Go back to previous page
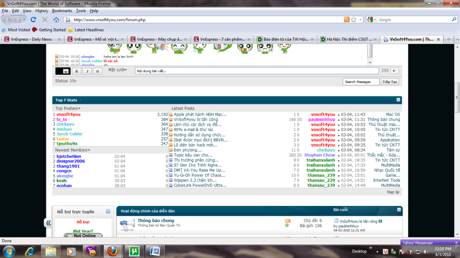The image size is (460, 258). pos(7,20)
